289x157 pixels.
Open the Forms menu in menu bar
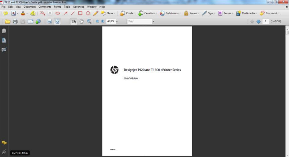pyautogui.click(x=57, y=7)
